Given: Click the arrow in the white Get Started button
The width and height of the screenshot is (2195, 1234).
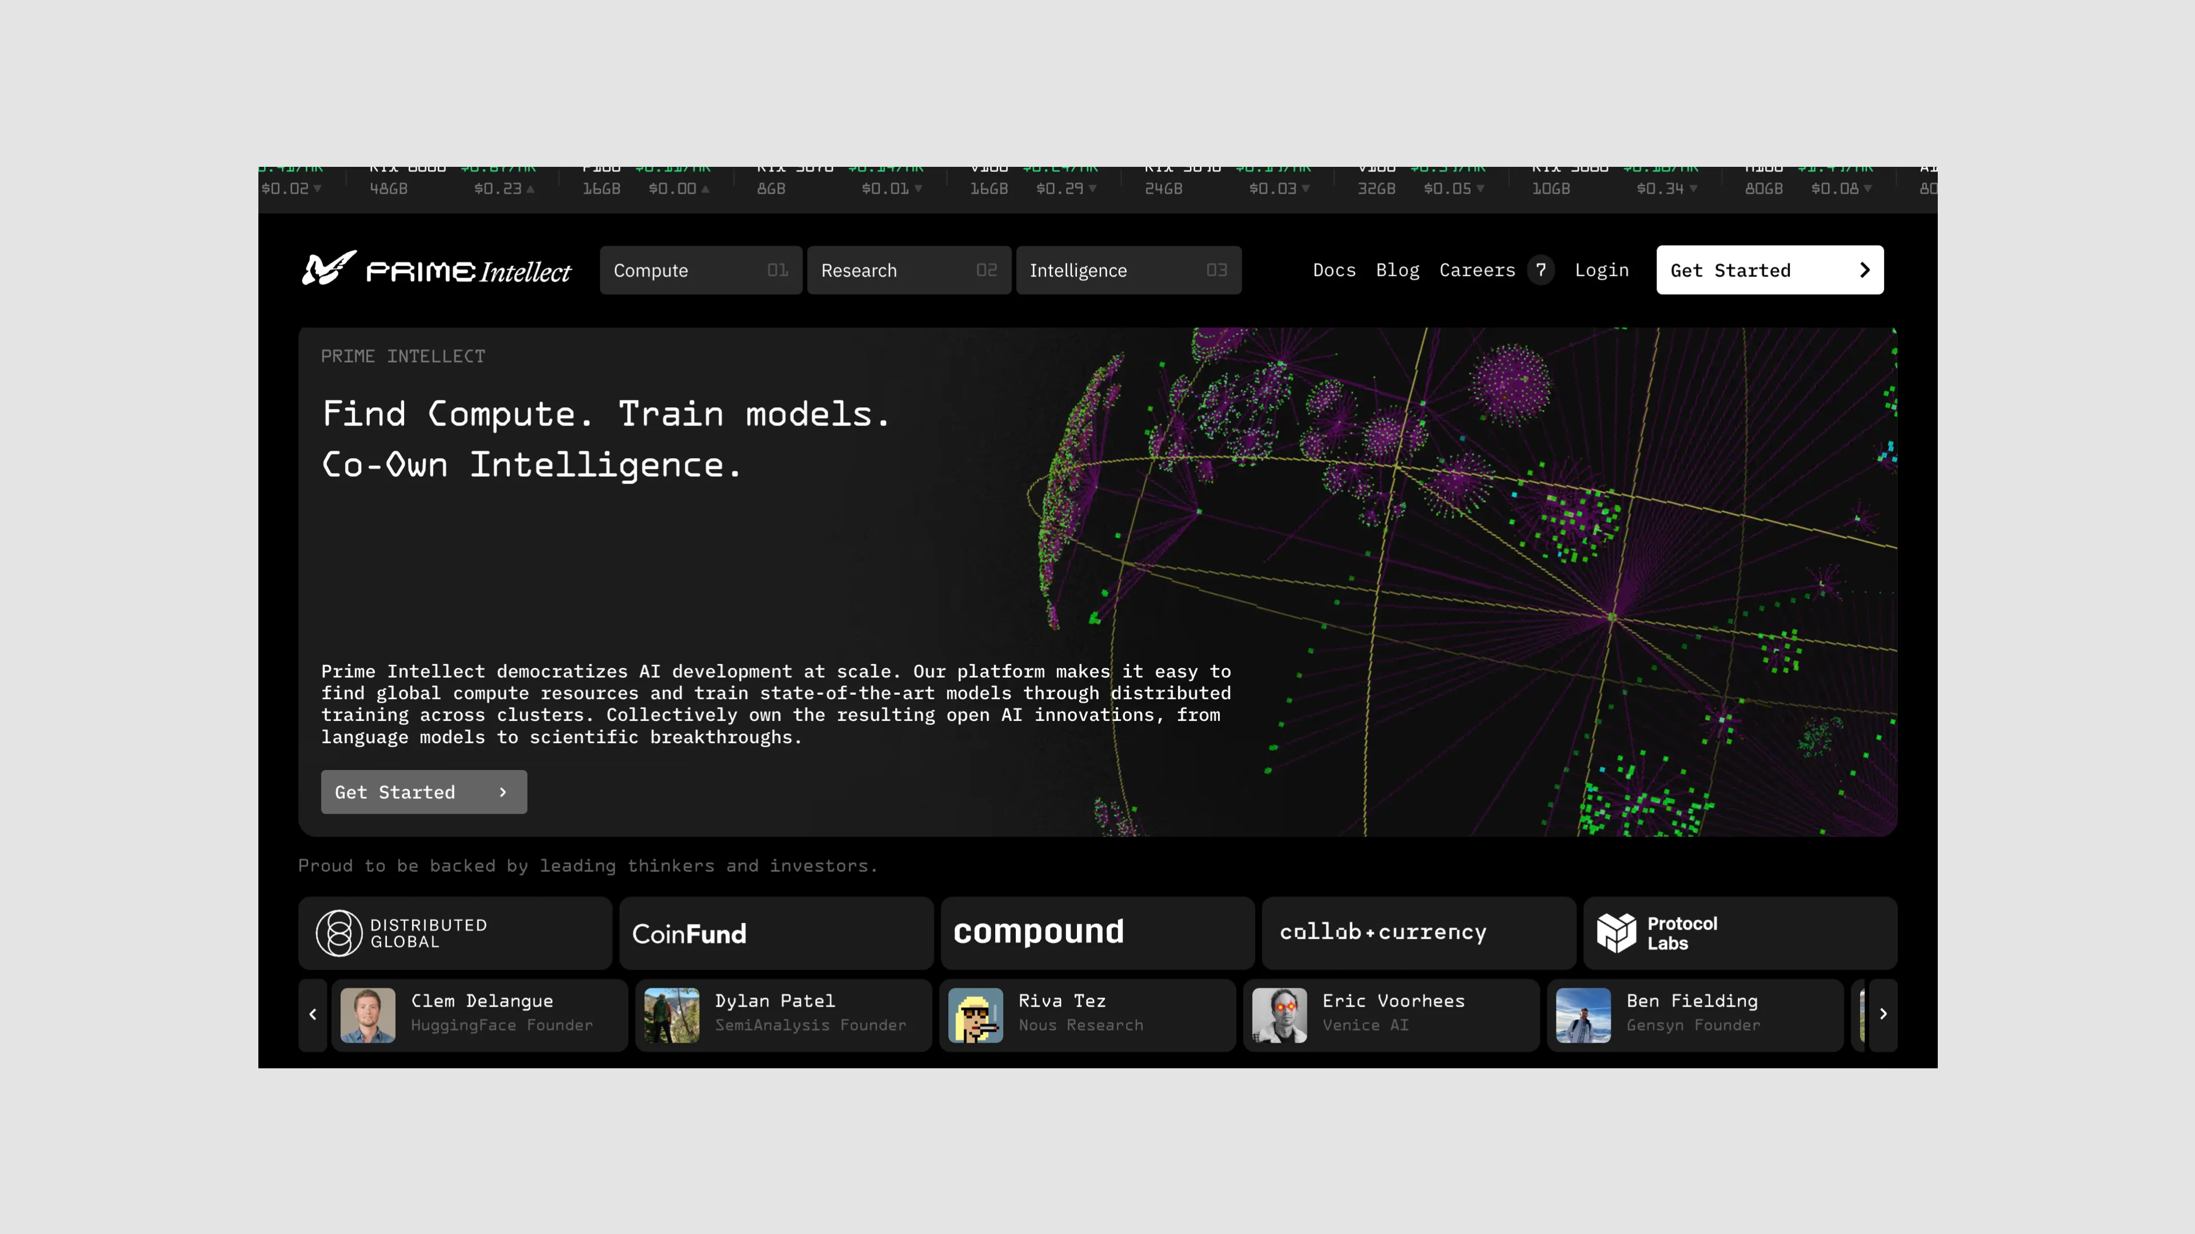Looking at the screenshot, I should 1865,270.
